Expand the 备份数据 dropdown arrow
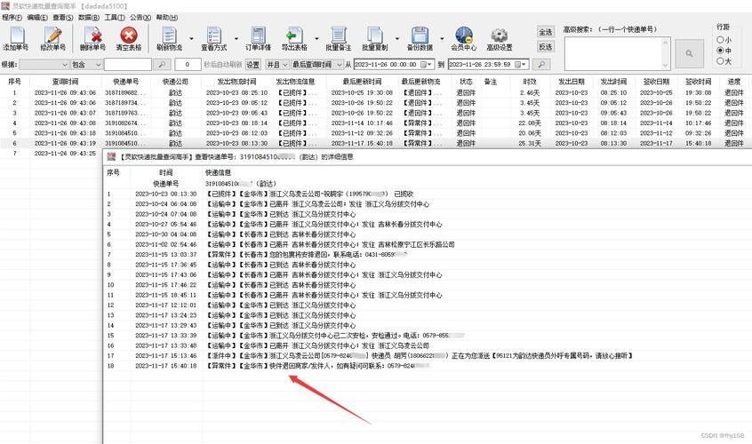Viewport: 752px width, 444px height. 442,39
